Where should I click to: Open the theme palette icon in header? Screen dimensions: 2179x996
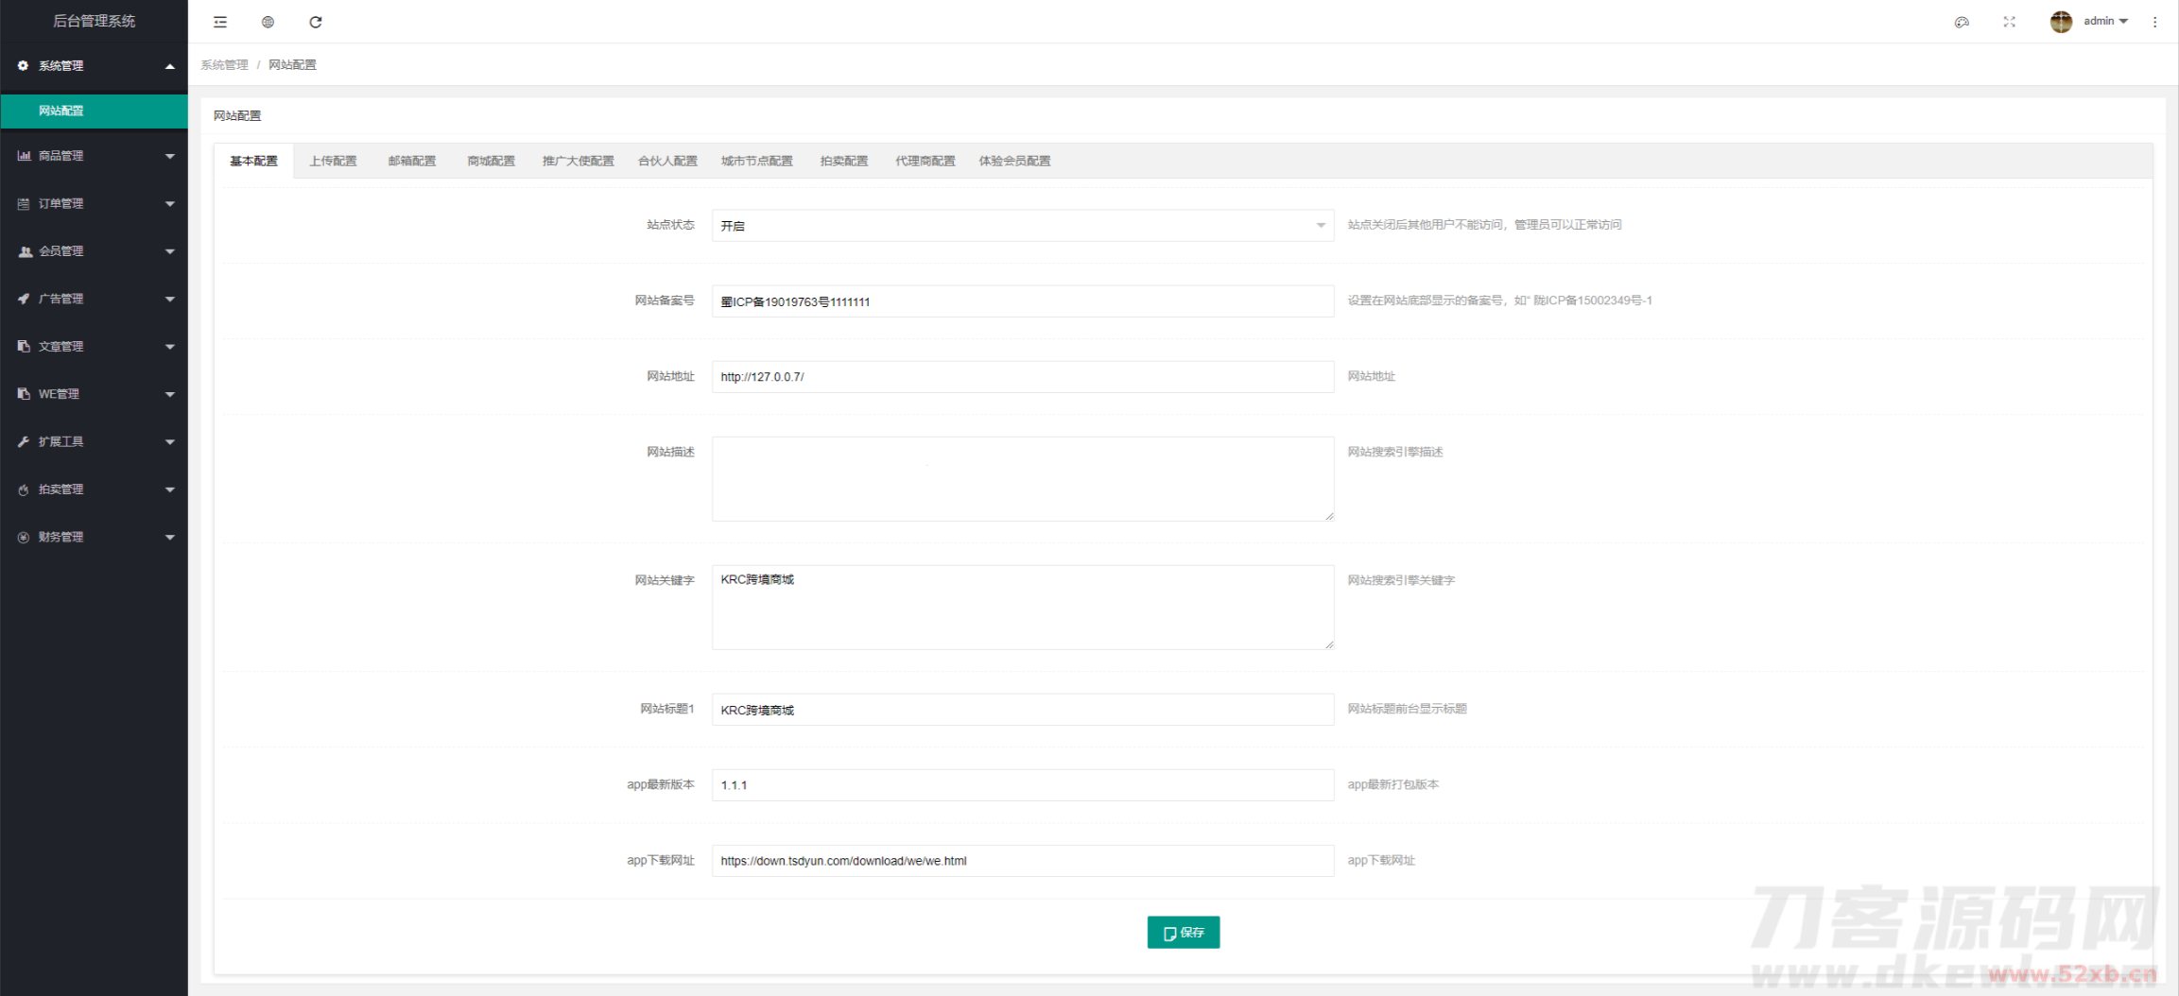click(1962, 22)
